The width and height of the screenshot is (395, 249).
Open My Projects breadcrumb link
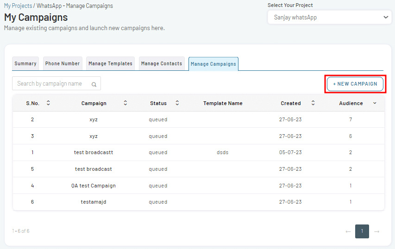[x=18, y=6]
